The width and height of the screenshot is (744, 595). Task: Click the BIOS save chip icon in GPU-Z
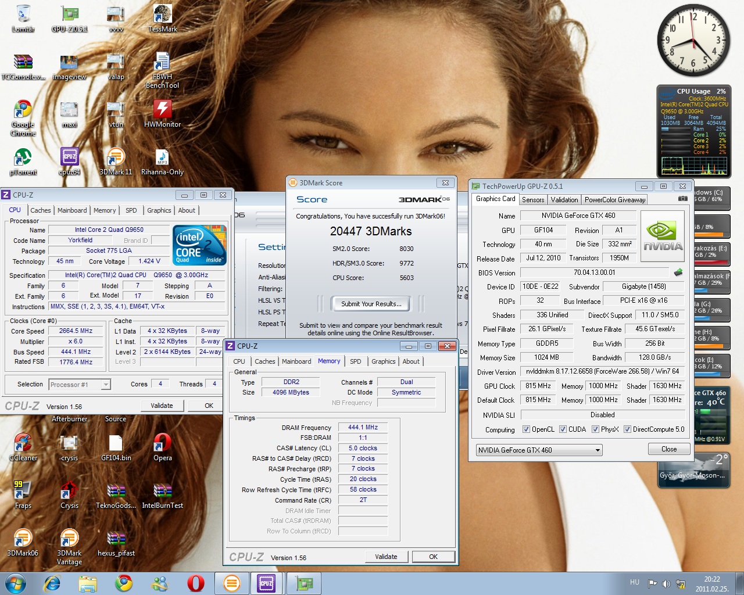coord(678,273)
